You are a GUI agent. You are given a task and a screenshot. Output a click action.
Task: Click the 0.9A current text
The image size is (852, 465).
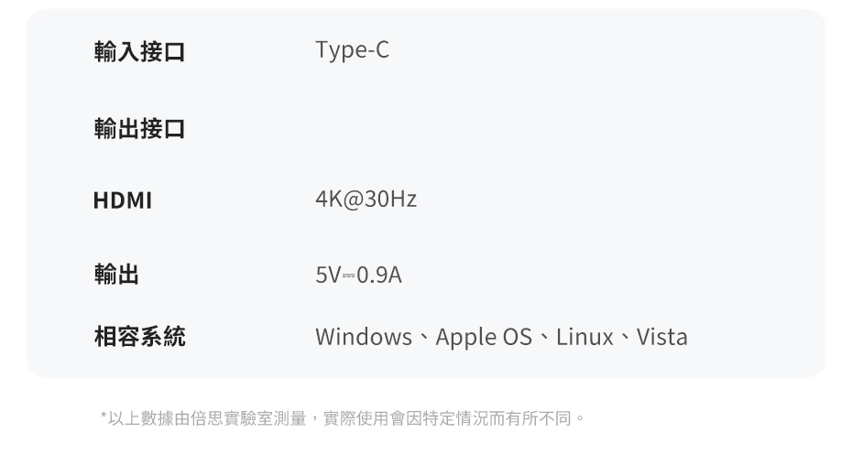pyautogui.click(x=379, y=275)
